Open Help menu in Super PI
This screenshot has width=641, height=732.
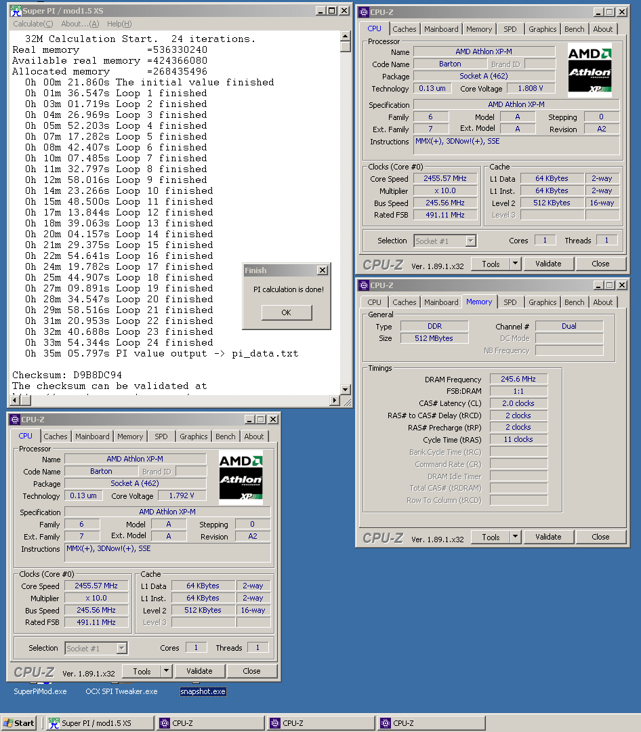pyautogui.click(x=119, y=24)
